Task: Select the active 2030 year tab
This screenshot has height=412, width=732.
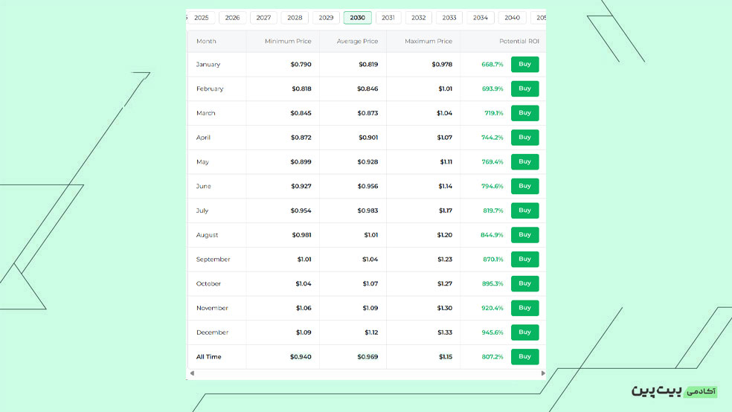Action: coord(357,18)
